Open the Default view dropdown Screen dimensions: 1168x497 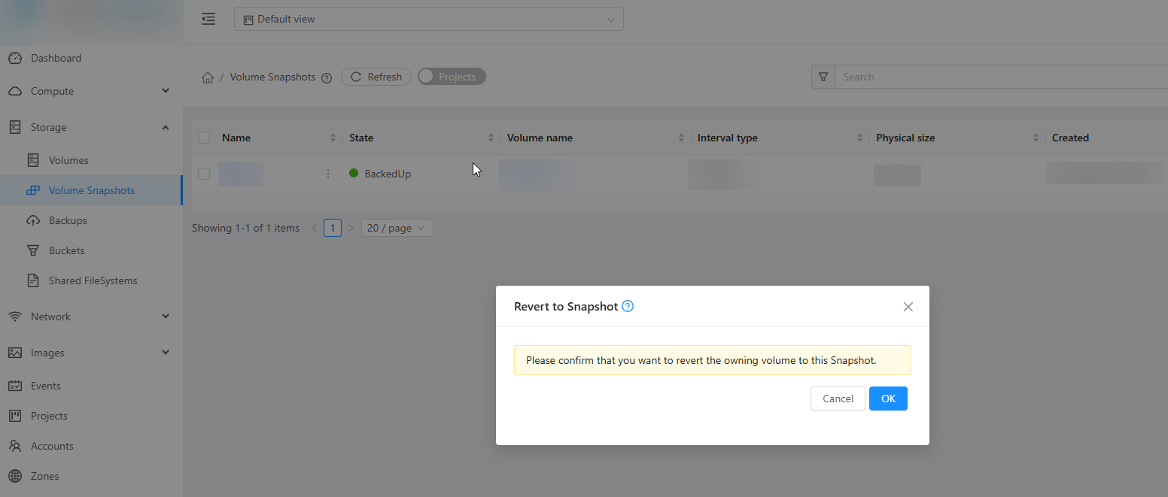[x=428, y=20]
